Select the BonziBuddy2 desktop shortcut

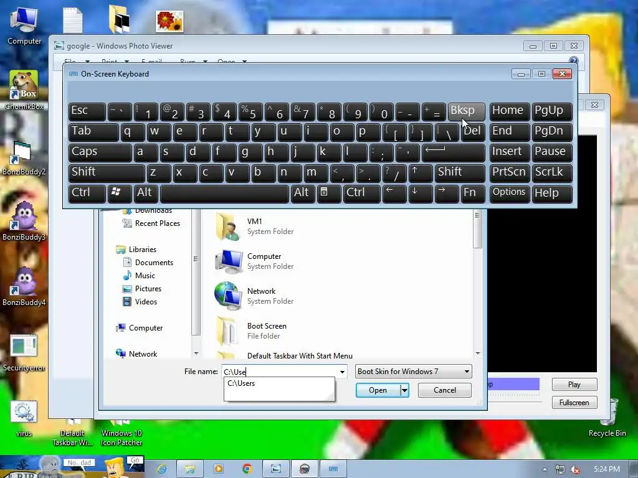click(24, 157)
